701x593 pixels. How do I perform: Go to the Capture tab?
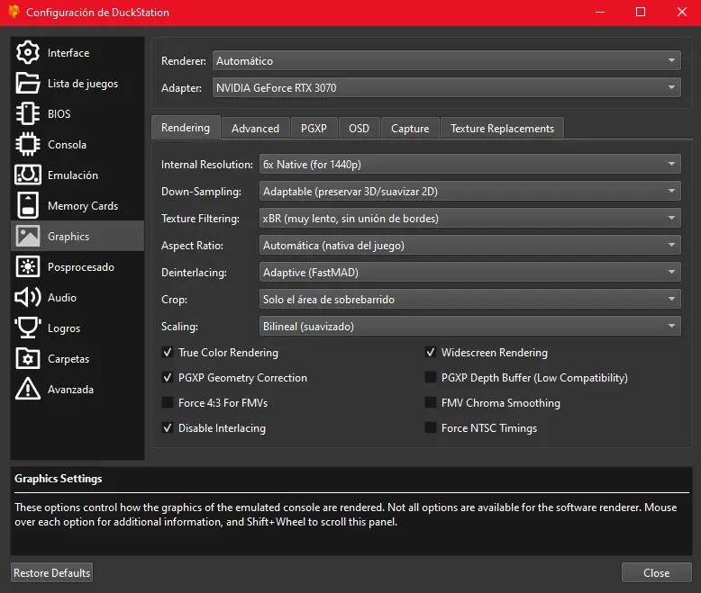point(410,129)
